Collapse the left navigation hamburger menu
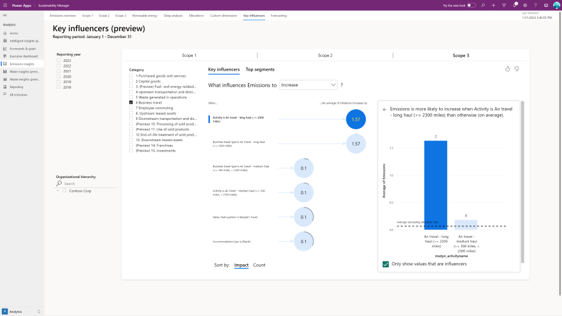The height and width of the screenshot is (316, 562). (5, 15)
